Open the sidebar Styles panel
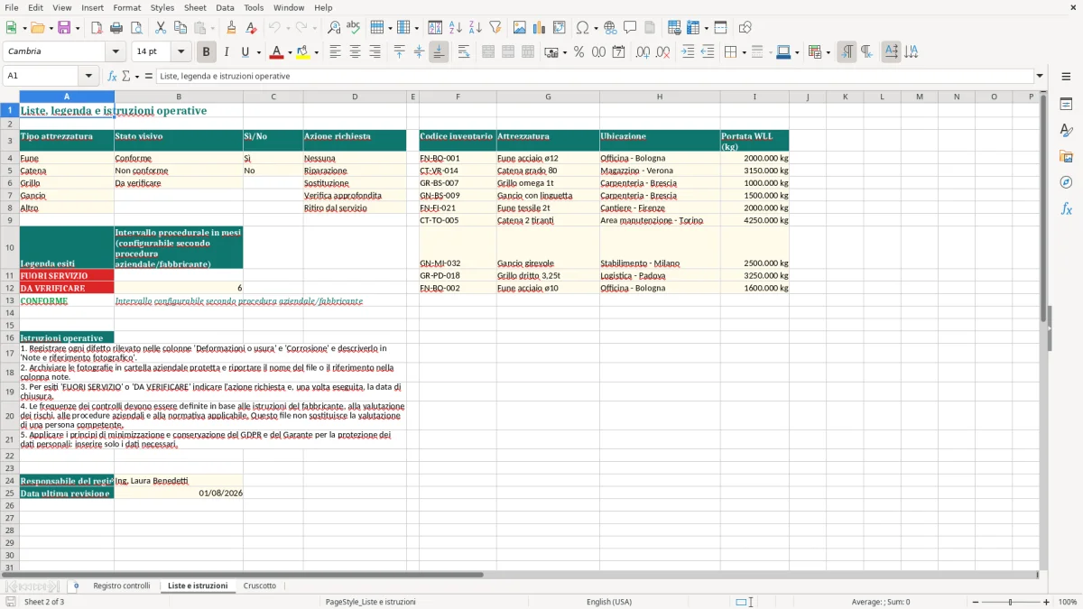The width and height of the screenshot is (1083, 609). coord(1066,130)
